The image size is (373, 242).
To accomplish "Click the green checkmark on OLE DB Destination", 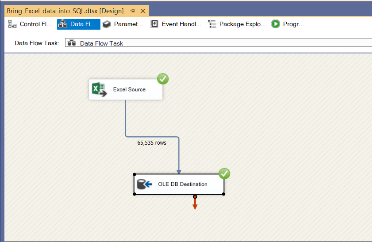I will pos(224,173).
